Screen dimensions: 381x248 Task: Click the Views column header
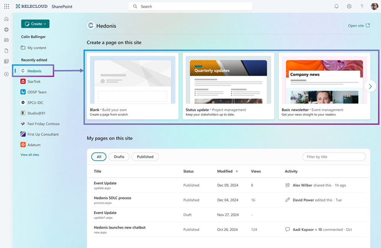[x=256, y=171]
